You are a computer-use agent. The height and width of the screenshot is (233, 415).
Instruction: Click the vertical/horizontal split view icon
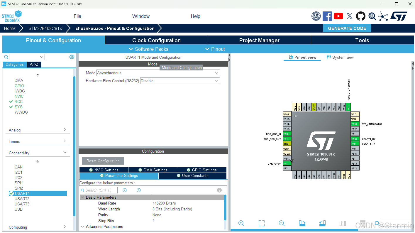pyautogui.click(x=343, y=223)
